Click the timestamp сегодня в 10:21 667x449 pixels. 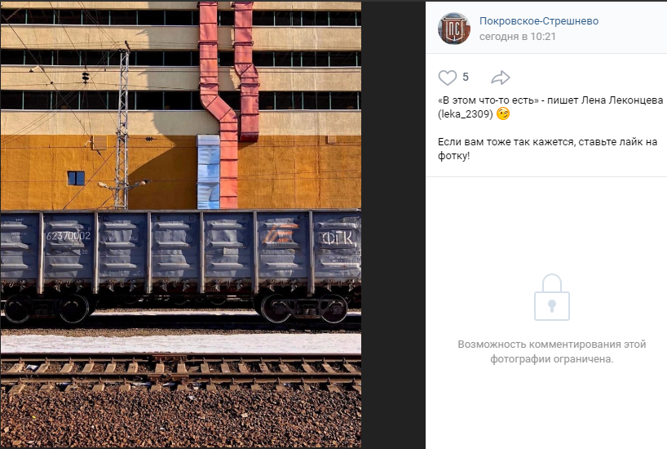(x=517, y=37)
